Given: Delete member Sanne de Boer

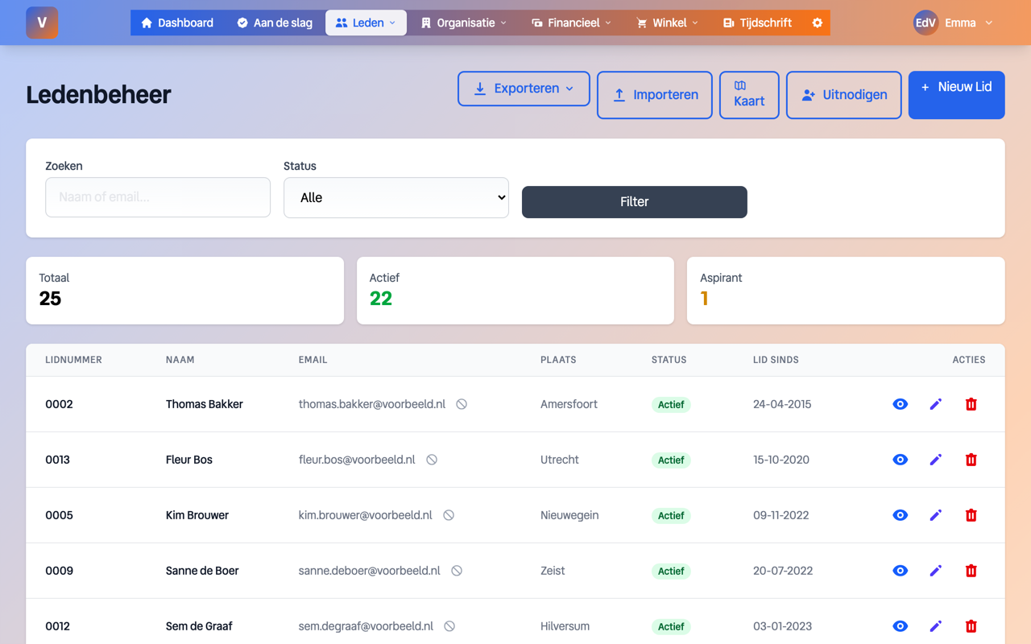Looking at the screenshot, I should (971, 571).
